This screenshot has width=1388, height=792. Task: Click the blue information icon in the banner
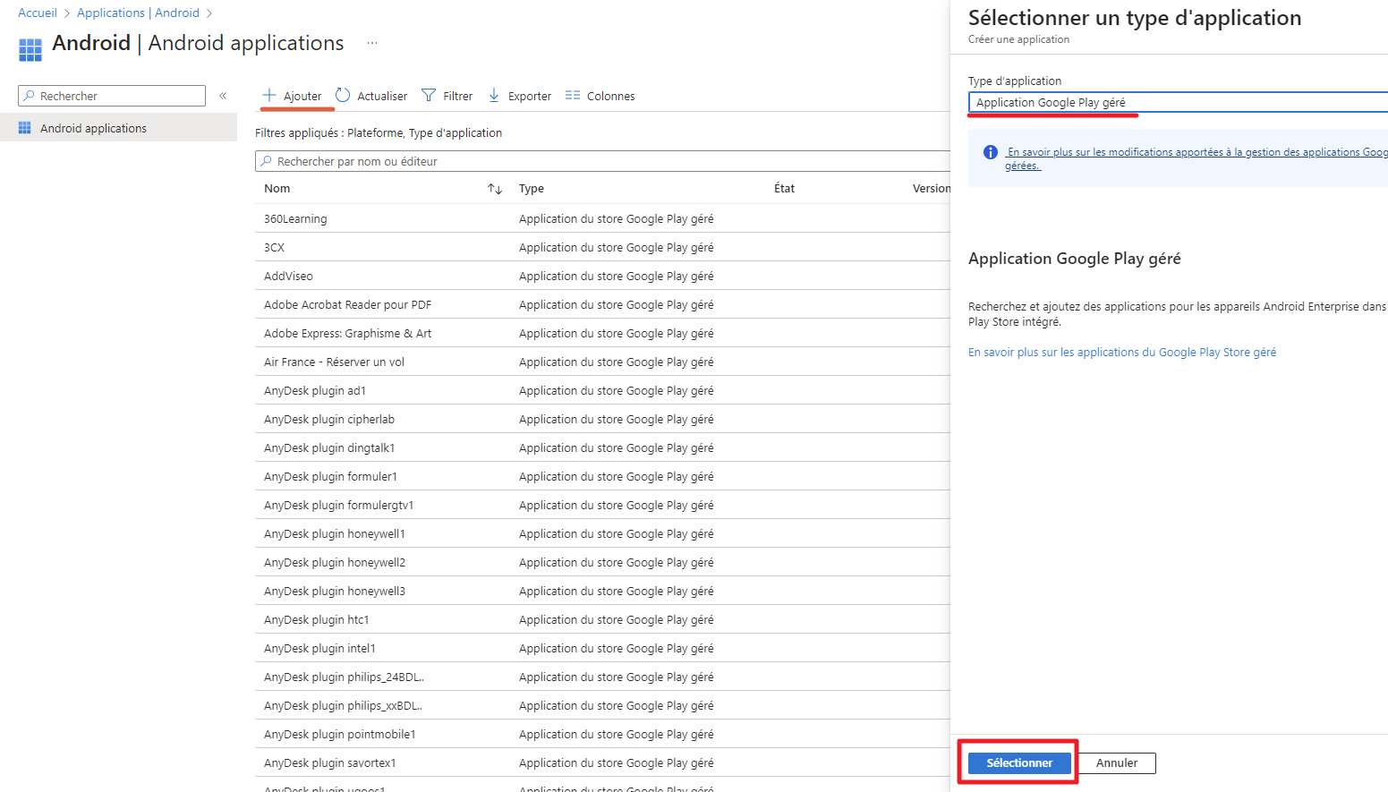click(x=991, y=152)
